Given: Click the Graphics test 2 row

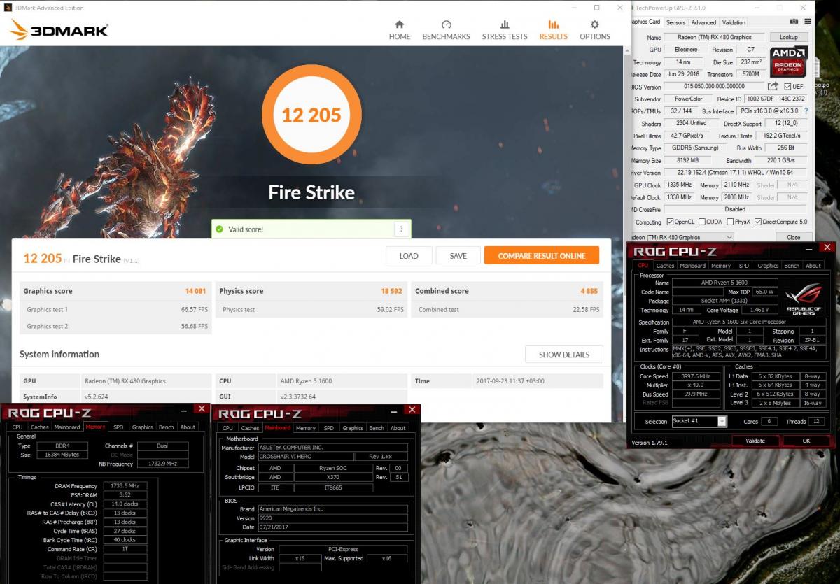Looking at the screenshot, I should (116, 326).
